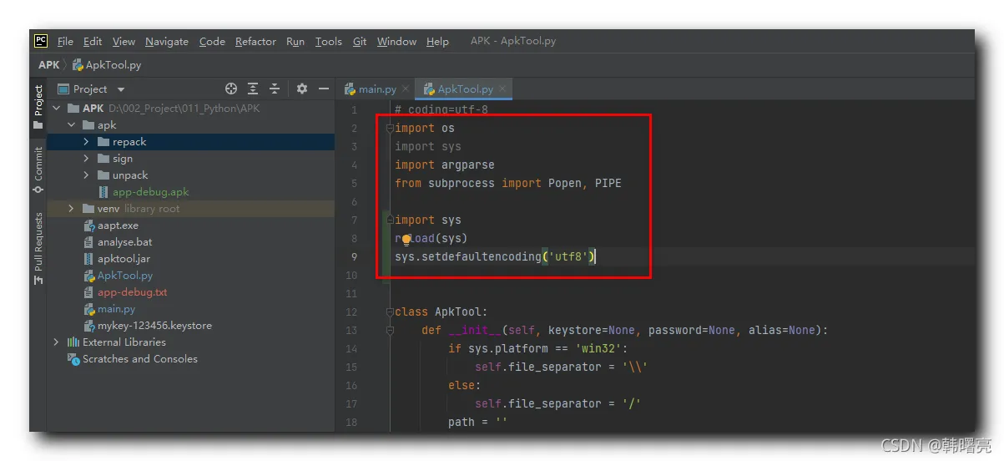Click the intention lightbulb on line 8
The height and width of the screenshot is (461, 1004).
point(406,239)
